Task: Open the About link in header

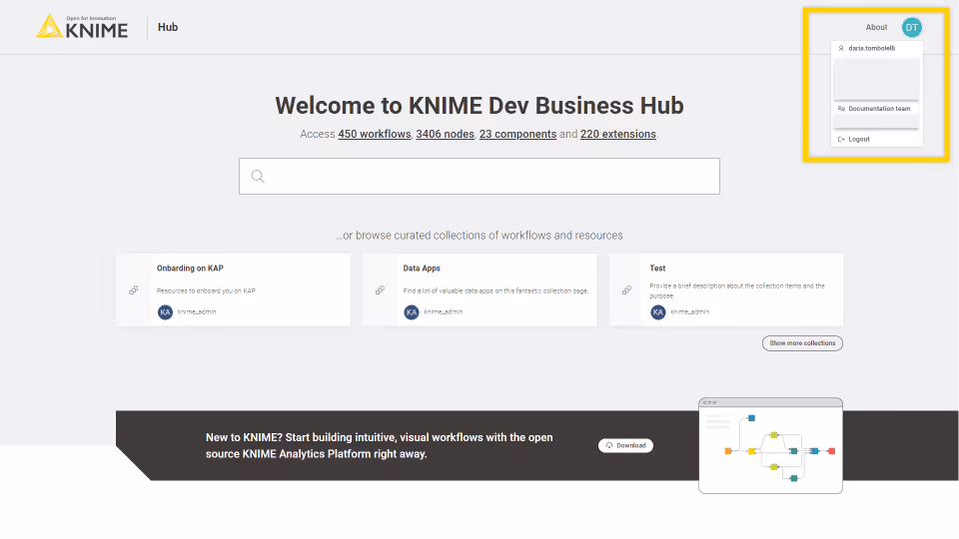Action: tap(876, 27)
